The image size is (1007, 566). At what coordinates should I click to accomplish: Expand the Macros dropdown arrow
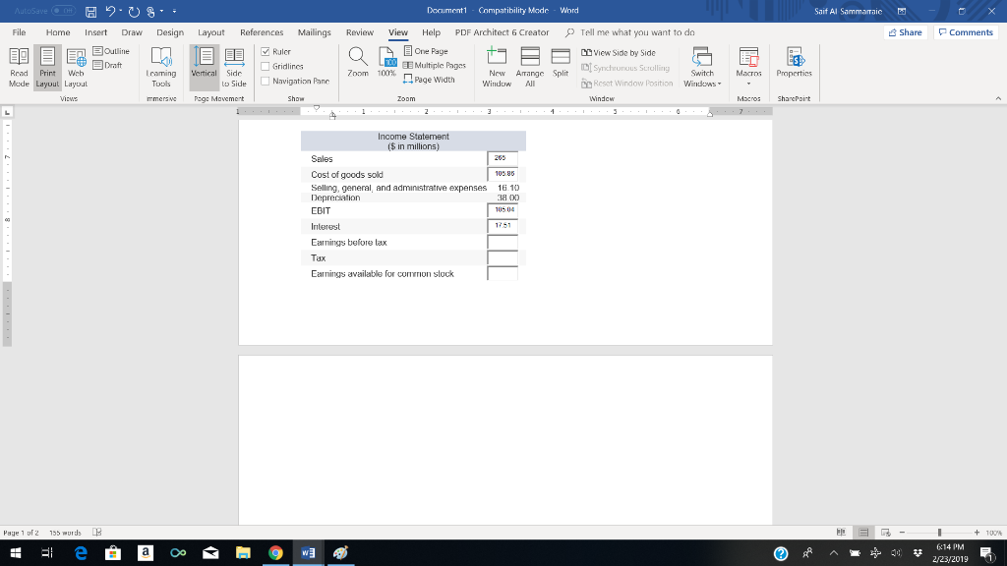pos(748,84)
